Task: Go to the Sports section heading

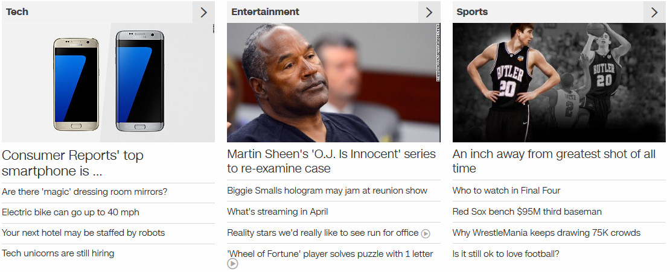Action: 472,12
